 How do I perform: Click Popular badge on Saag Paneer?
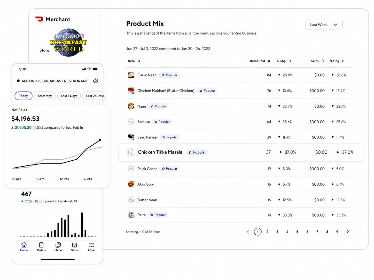pos(170,137)
